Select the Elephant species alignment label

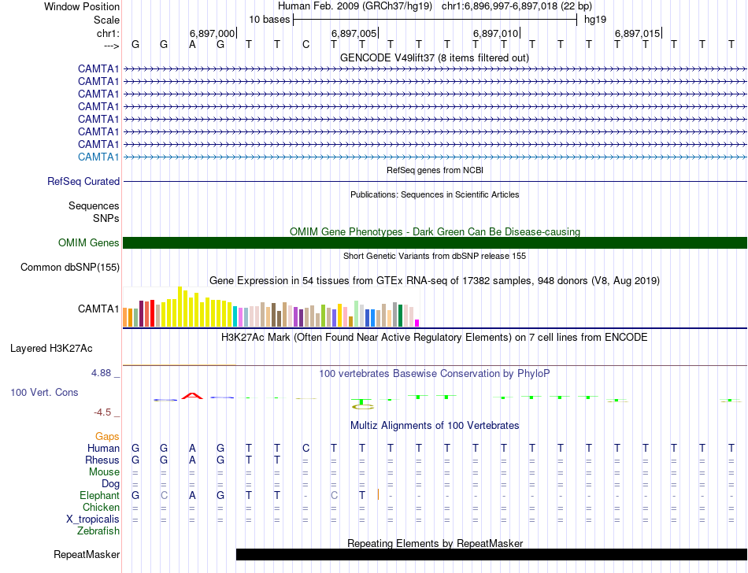[99, 495]
